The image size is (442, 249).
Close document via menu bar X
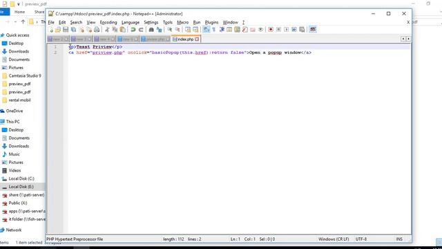pos(408,22)
